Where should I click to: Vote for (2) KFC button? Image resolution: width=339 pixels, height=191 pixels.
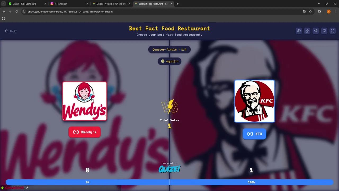(254, 134)
